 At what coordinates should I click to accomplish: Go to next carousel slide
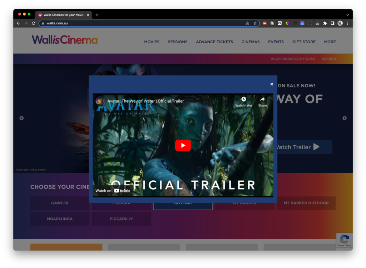345,118
